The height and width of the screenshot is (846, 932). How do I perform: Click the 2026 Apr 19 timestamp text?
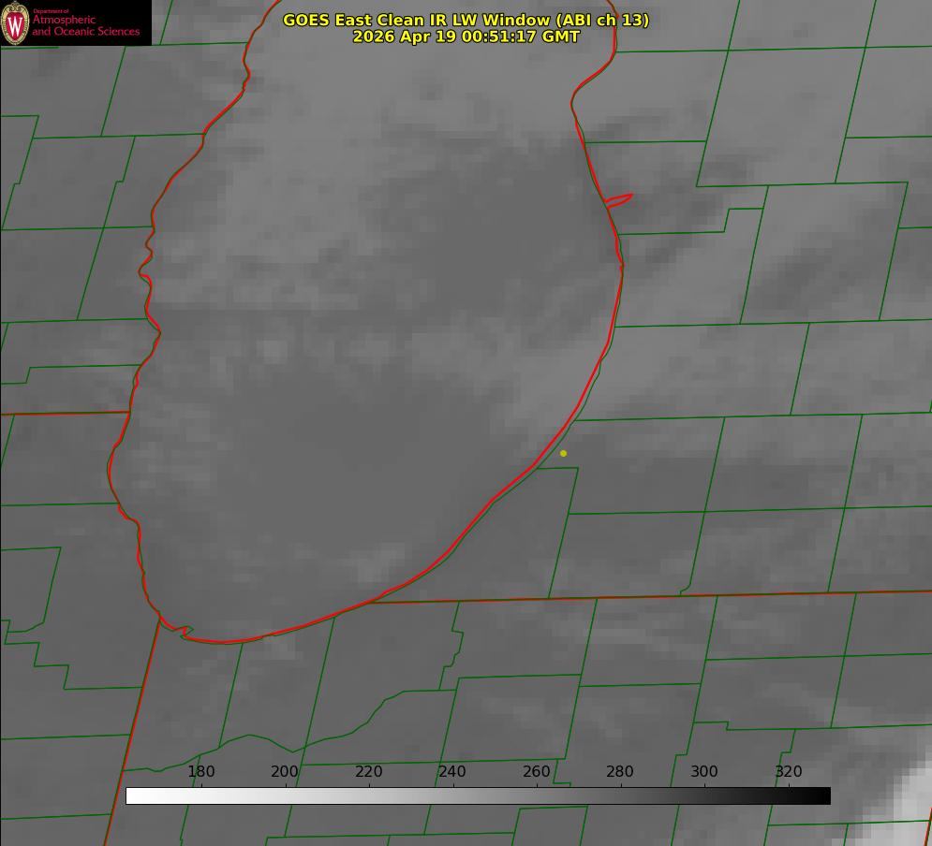click(x=466, y=36)
